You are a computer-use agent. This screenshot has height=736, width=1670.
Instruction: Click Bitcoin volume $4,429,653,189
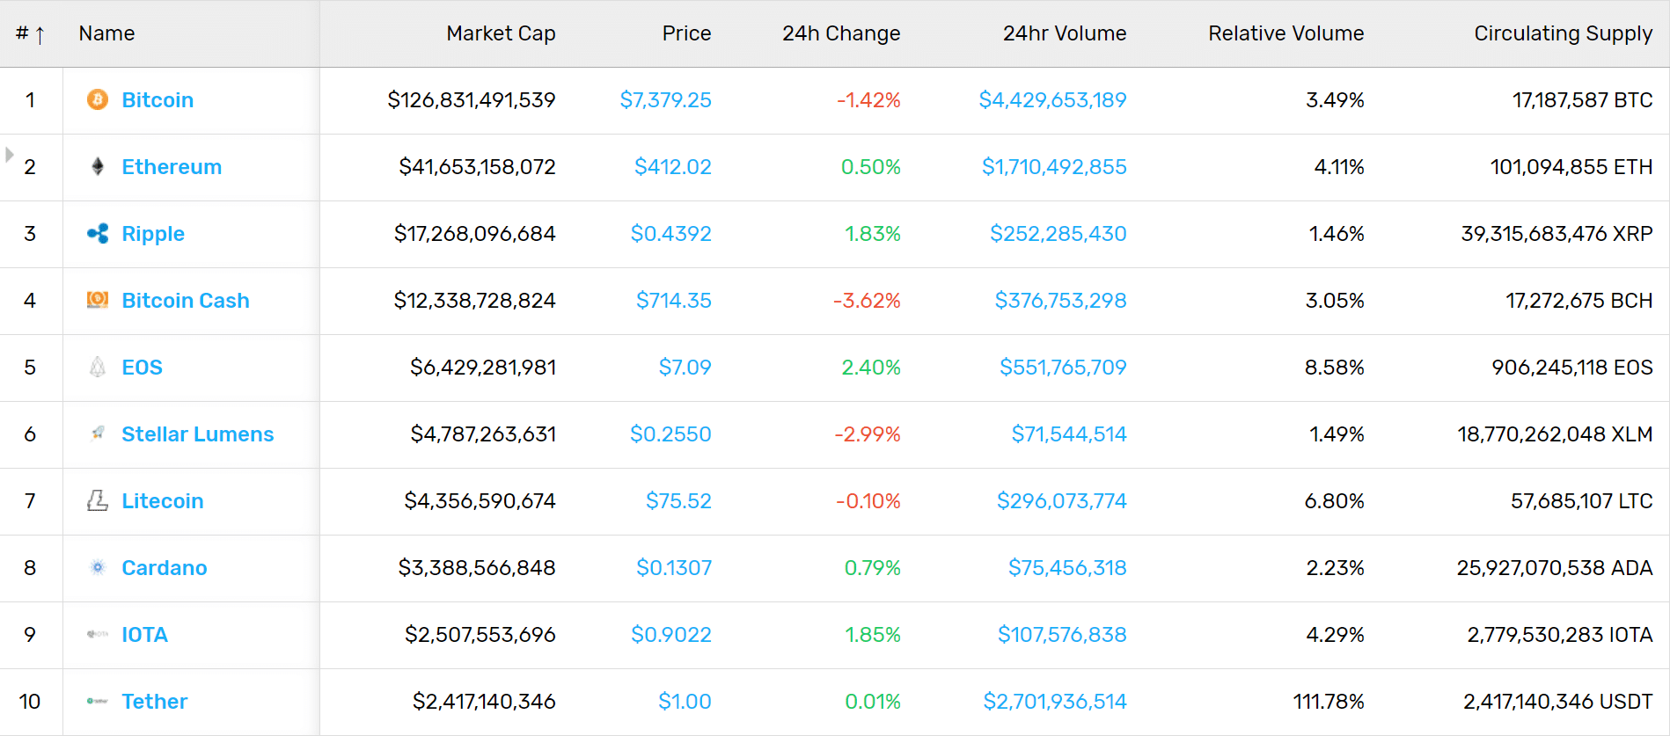pos(1052,100)
